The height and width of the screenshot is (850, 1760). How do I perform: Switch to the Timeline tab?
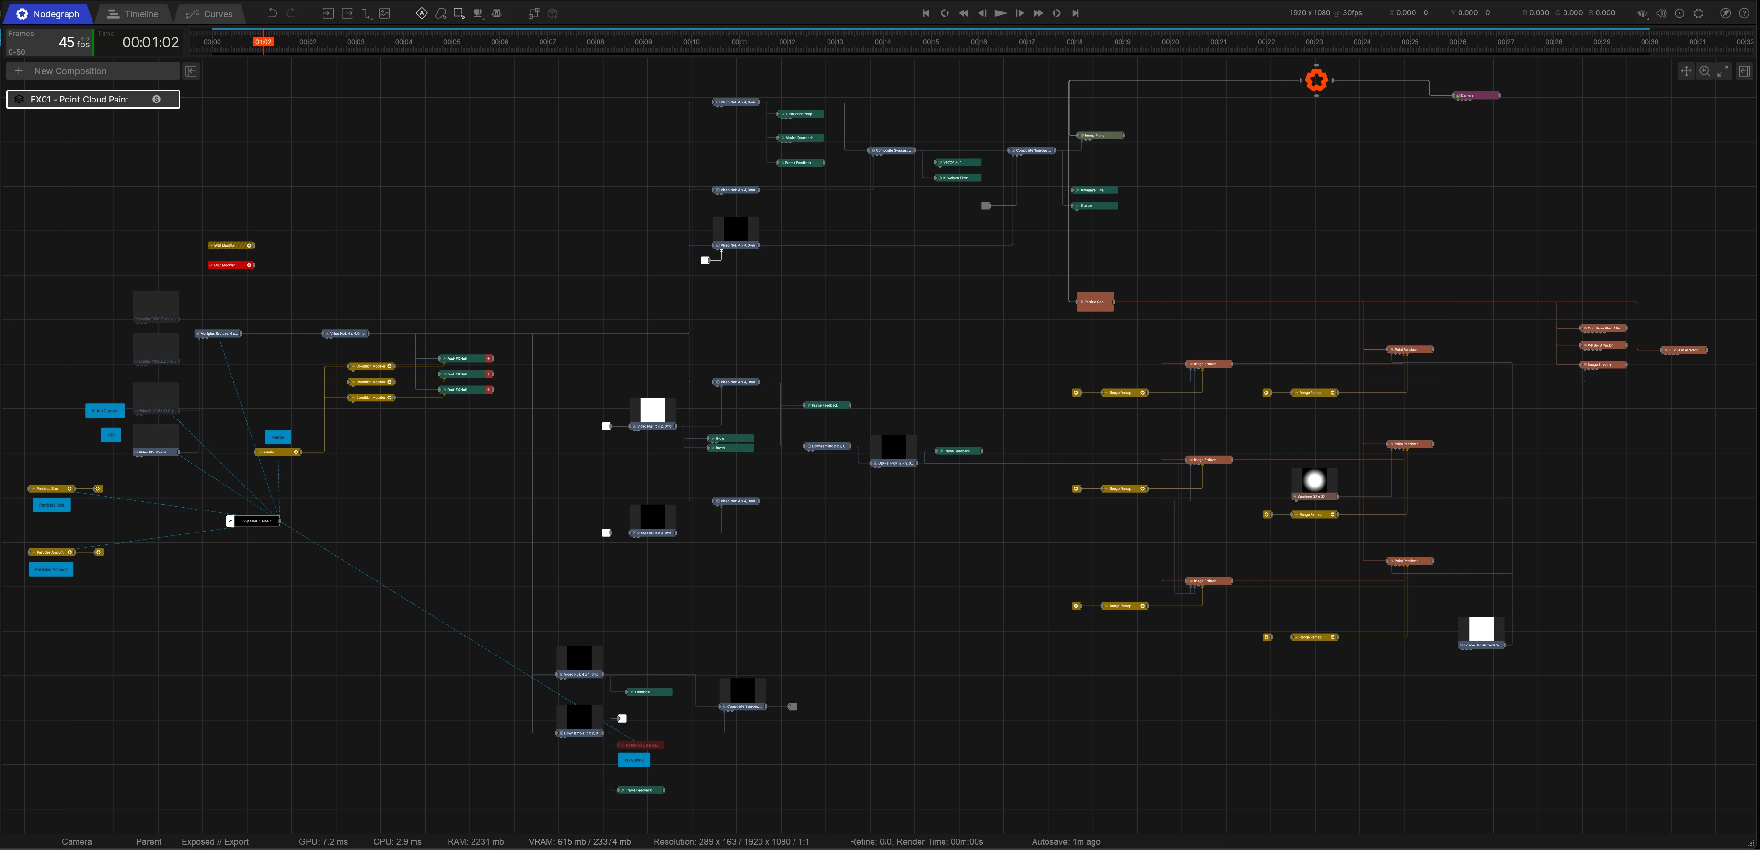133,14
